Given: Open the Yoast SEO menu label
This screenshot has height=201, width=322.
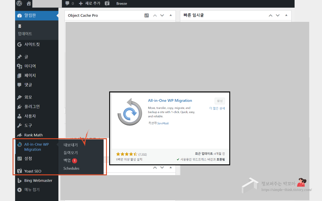Looking at the screenshot, I should click(33, 171).
